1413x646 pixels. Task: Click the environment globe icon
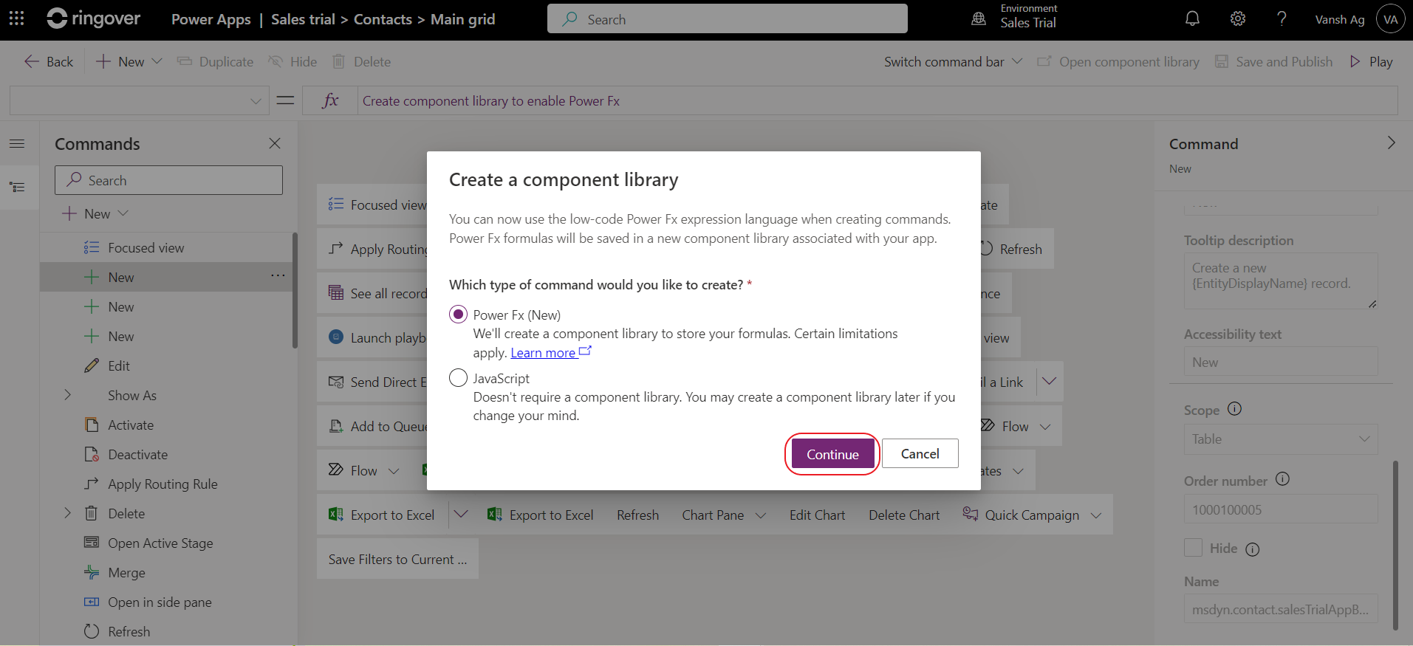click(x=979, y=19)
